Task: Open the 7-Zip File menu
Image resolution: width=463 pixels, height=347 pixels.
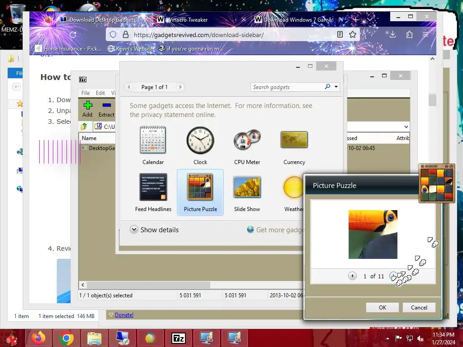Action: coord(85,93)
